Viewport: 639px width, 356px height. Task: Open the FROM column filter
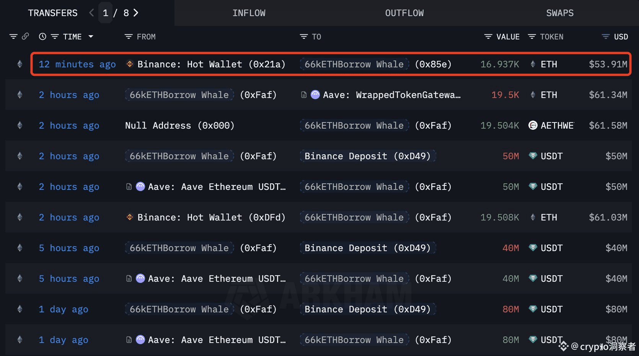[129, 37]
